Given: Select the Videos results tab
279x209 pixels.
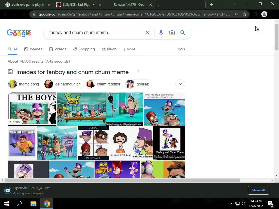Looking at the screenshot, I should (x=58, y=49).
